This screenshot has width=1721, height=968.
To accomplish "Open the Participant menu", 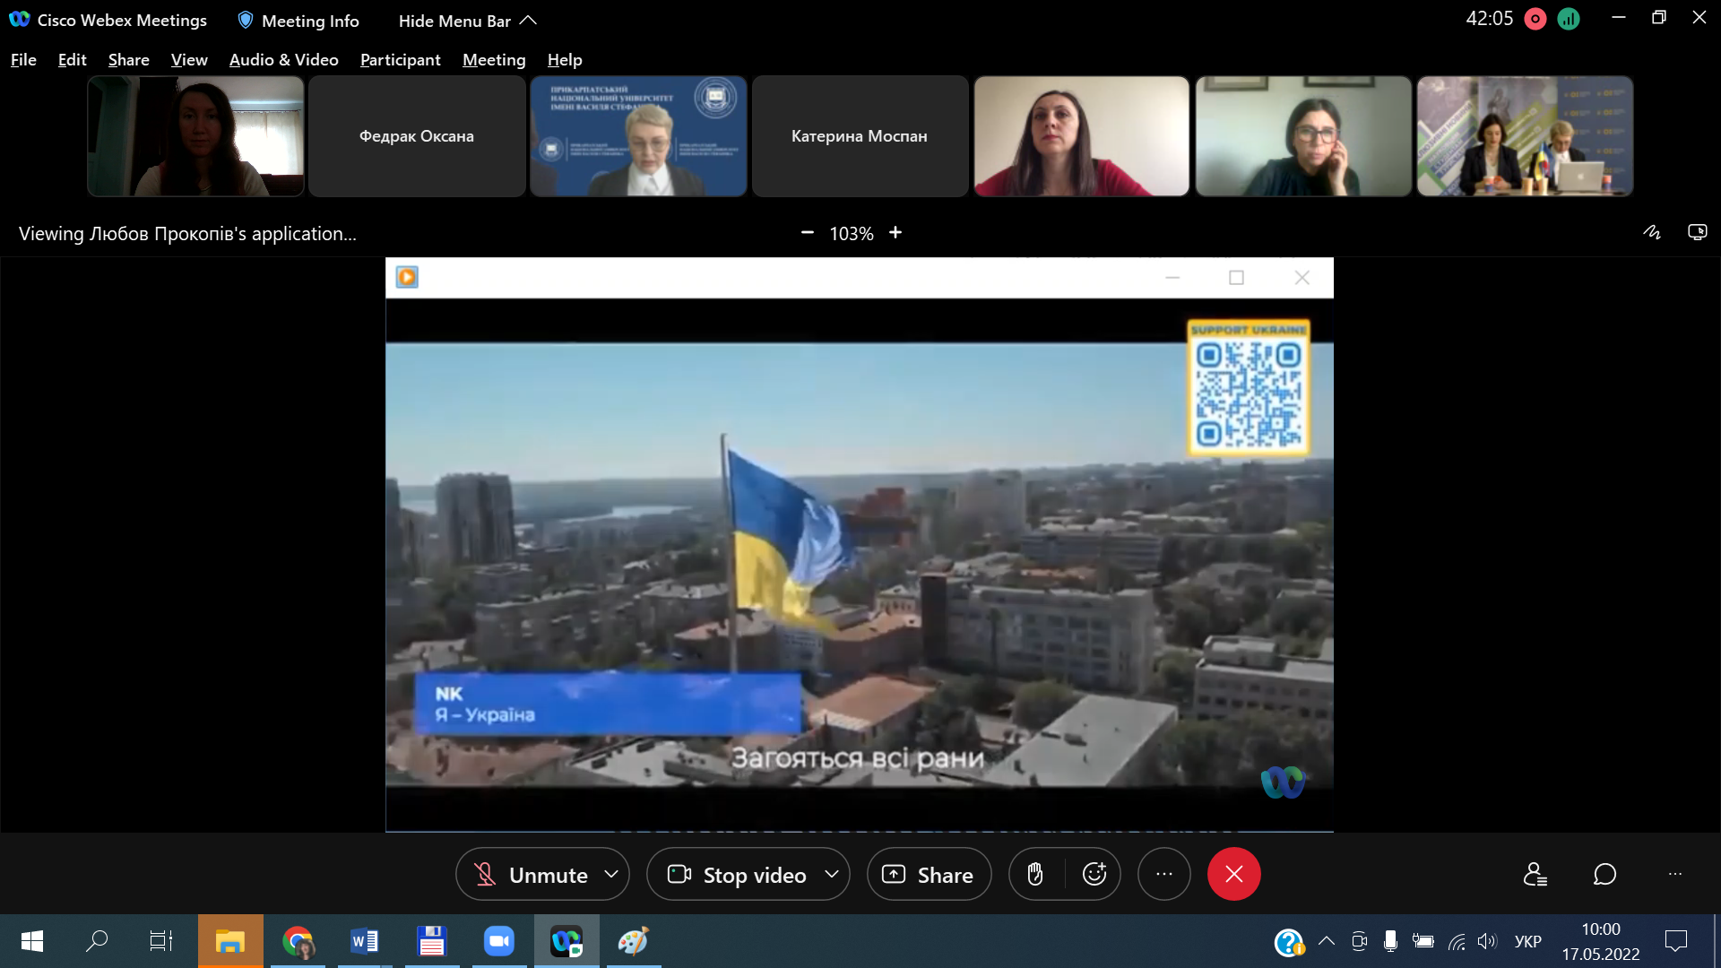I will point(400,60).
